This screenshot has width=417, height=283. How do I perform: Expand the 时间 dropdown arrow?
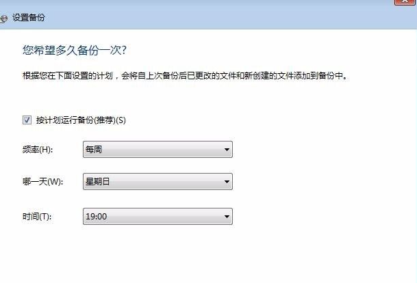click(x=226, y=217)
